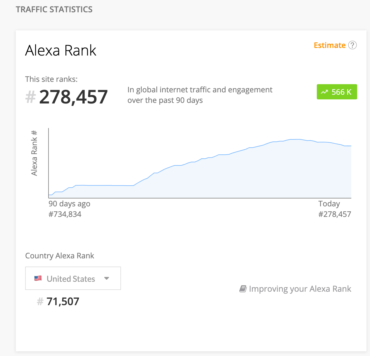Viewport: 370px width, 356px height.
Task: Click the #278,457 value under Today
Action: [x=335, y=214]
